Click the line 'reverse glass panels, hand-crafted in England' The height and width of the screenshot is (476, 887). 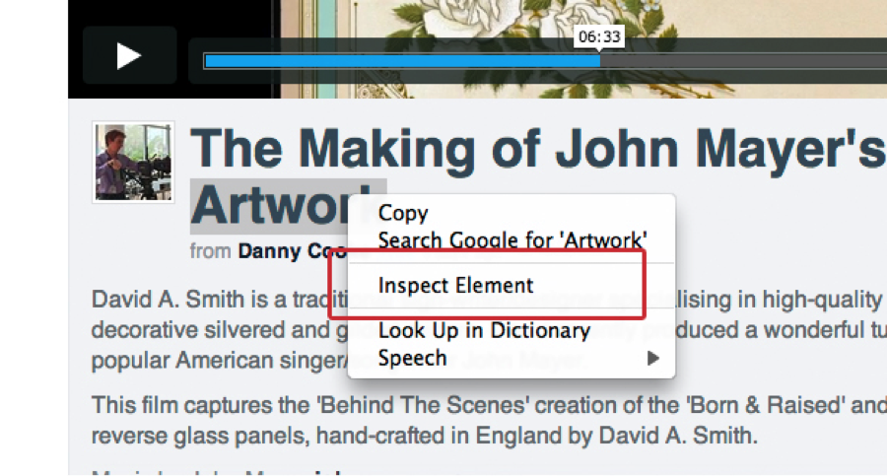pos(424,436)
